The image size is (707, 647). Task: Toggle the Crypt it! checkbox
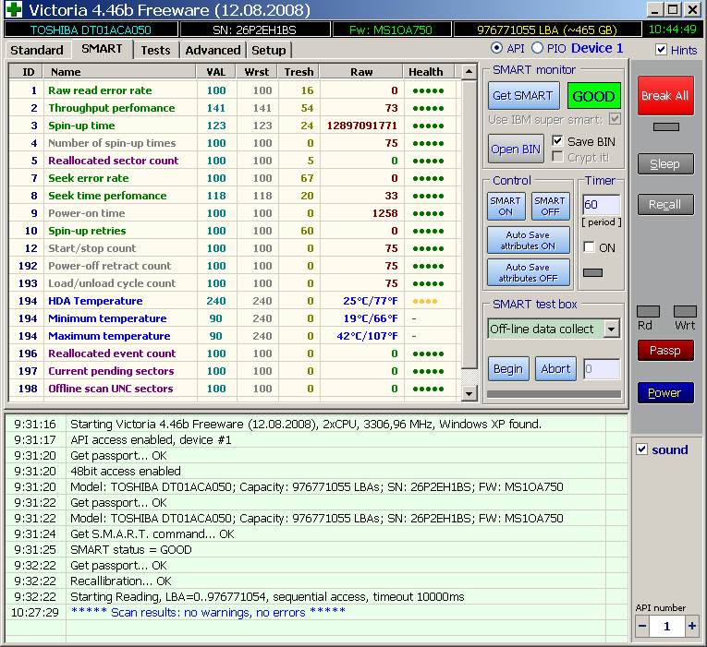(x=558, y=157)
